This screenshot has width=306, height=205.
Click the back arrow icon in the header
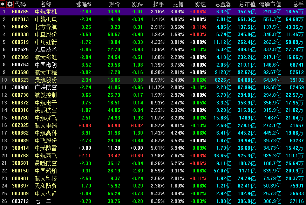pos(2,4)
